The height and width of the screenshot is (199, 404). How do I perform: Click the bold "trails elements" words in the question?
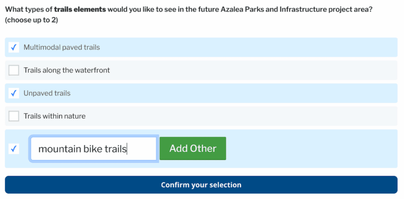click(x=80, y=9)
